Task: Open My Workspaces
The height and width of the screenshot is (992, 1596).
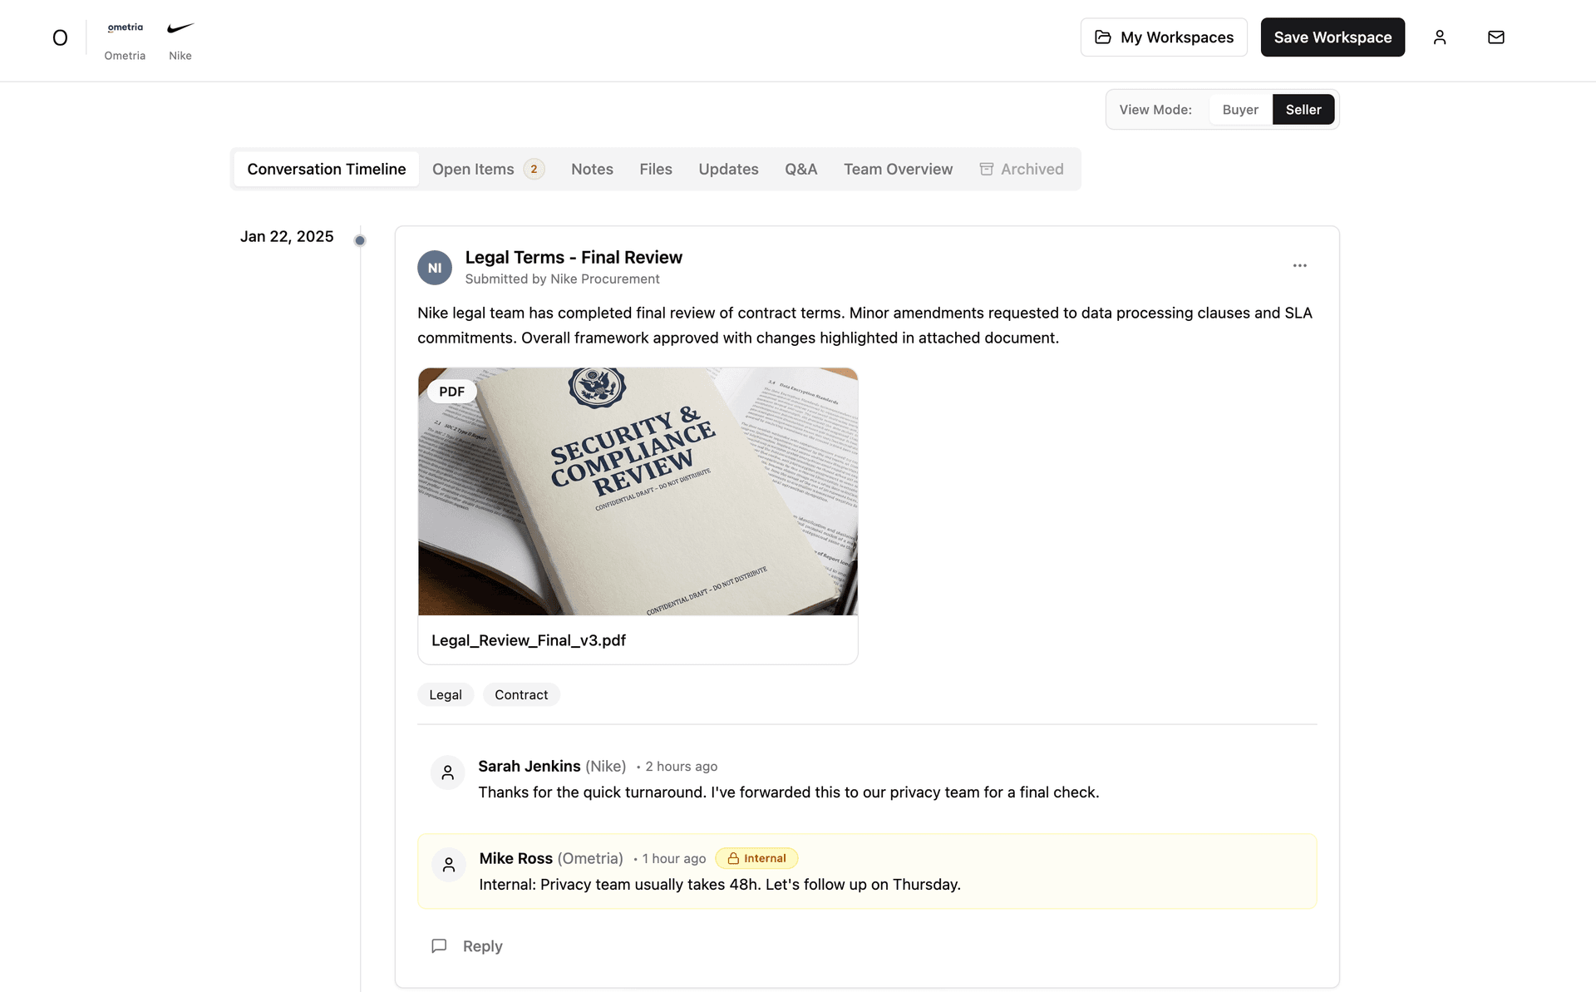Action: (1164, 37)
